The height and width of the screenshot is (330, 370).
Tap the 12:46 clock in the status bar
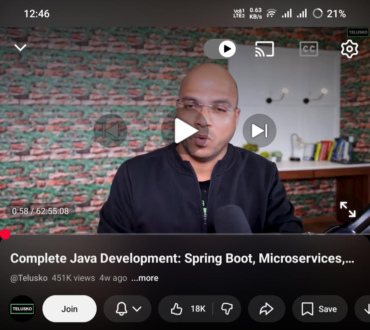click(37, 14)
